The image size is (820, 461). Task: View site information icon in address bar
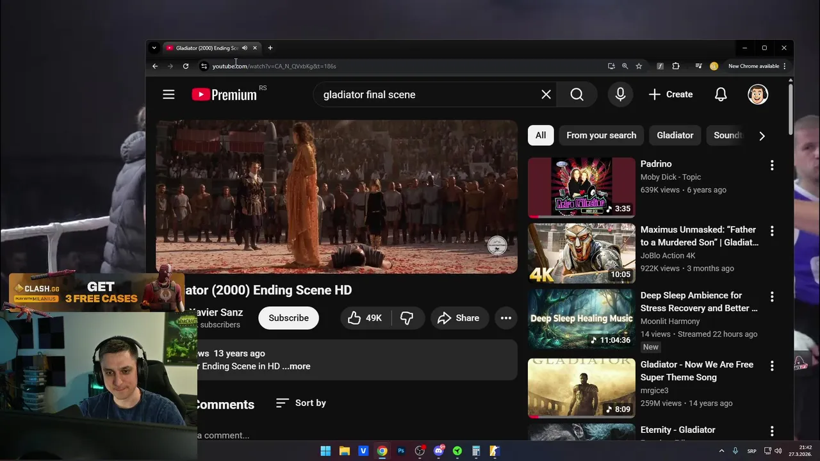(204, 66)
